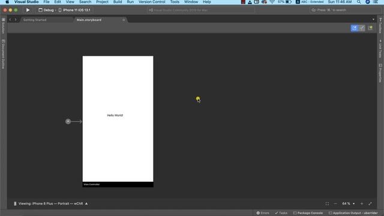
Task: Click the designer help lightbulb icon
Action: click(371, 28)
